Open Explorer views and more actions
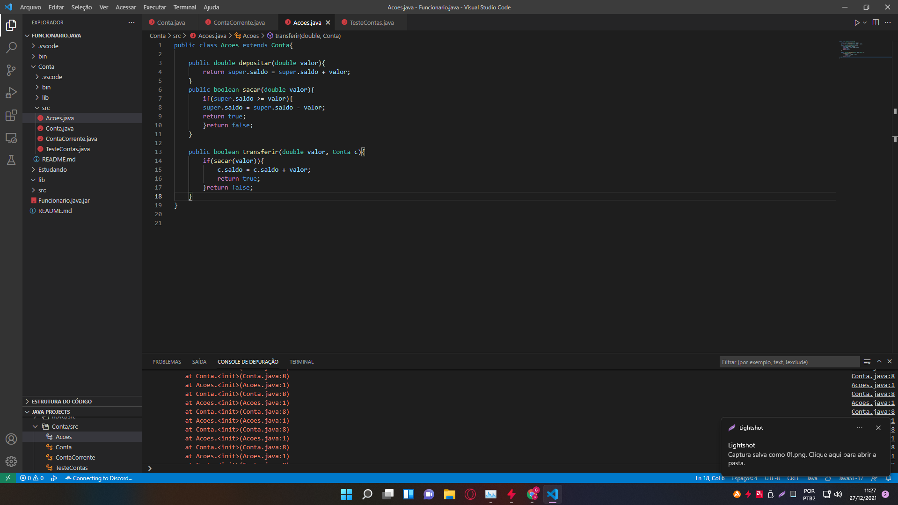The image size is (898, 505). pyautogui.click(x=131, y=22)
